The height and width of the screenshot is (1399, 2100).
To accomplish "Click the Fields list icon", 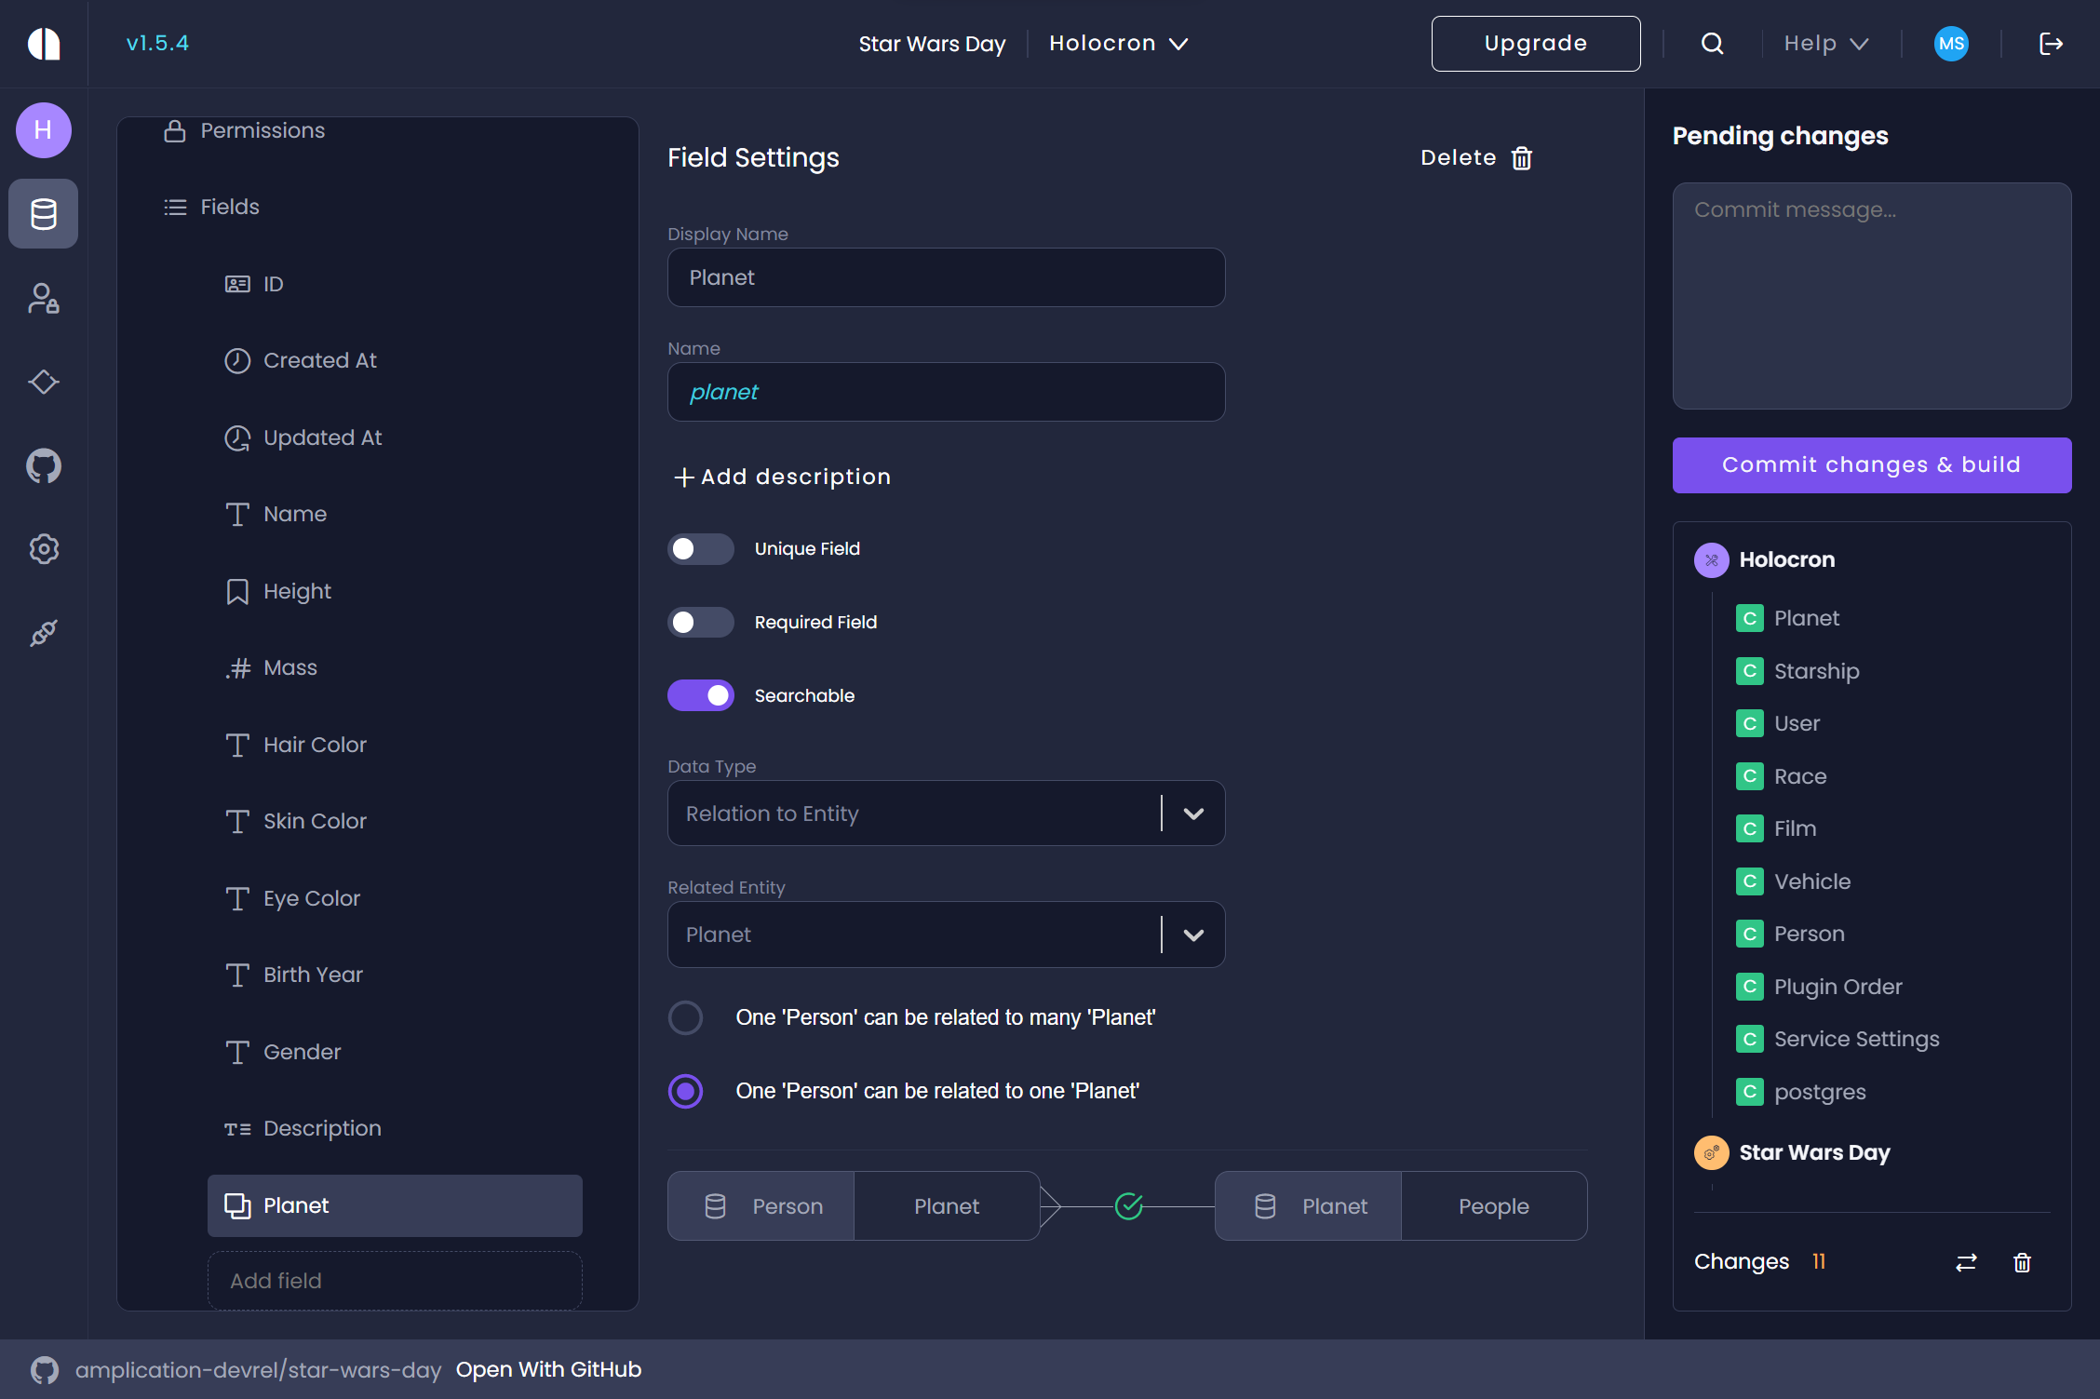I will click(x=175, y=208).
